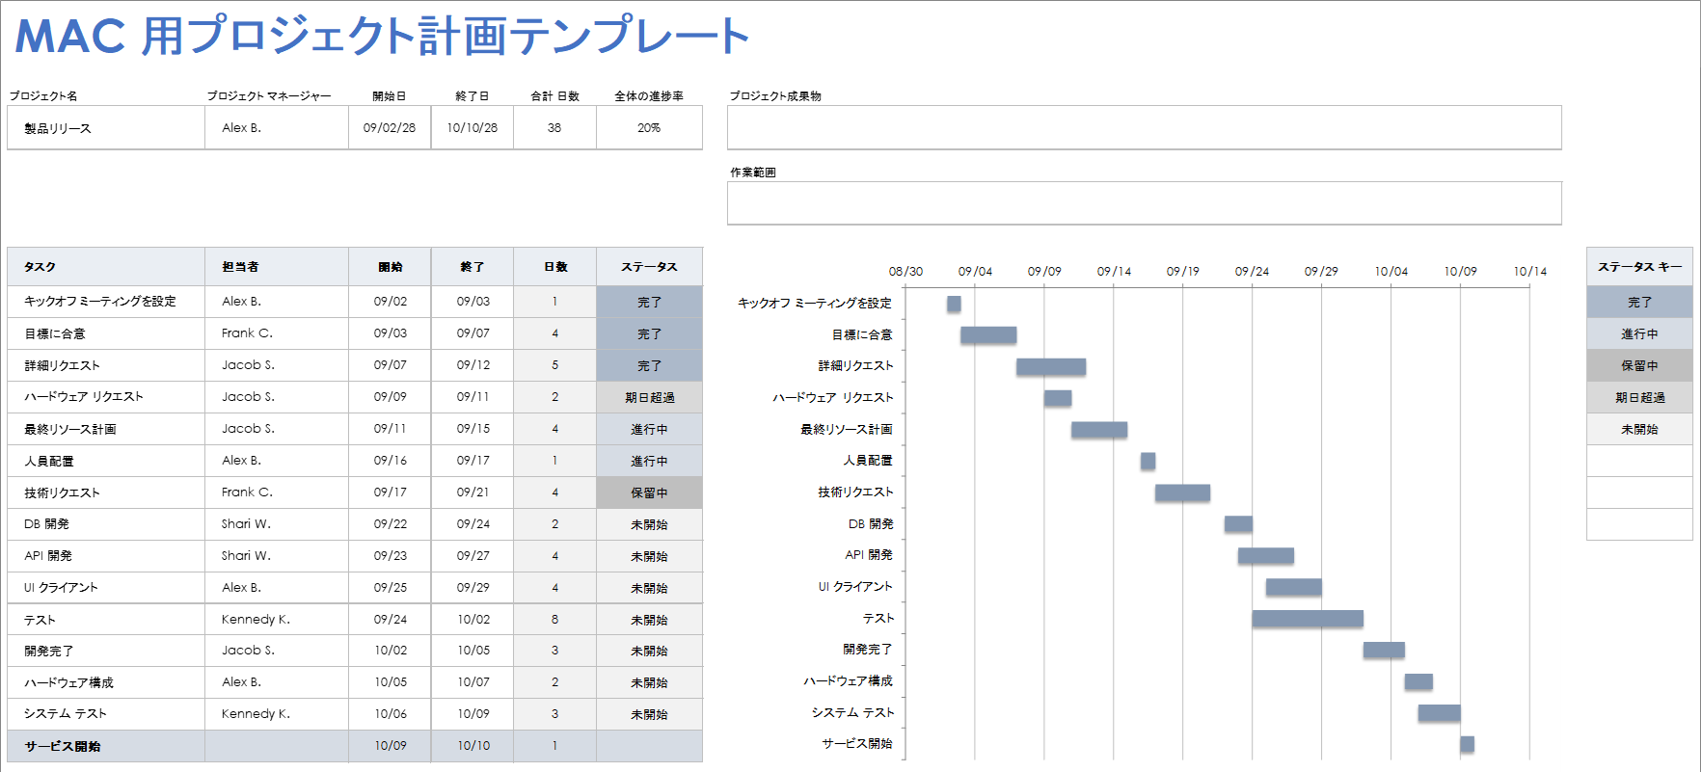1701x772 pixels.
Task: Click Gantt bar for 技術リクエスト
Action: [x=1182, y=492]
